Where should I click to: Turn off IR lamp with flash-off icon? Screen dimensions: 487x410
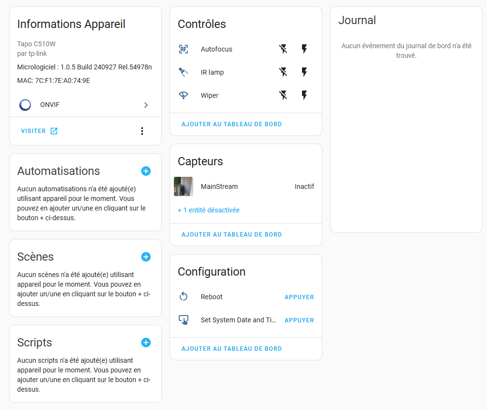283,72
